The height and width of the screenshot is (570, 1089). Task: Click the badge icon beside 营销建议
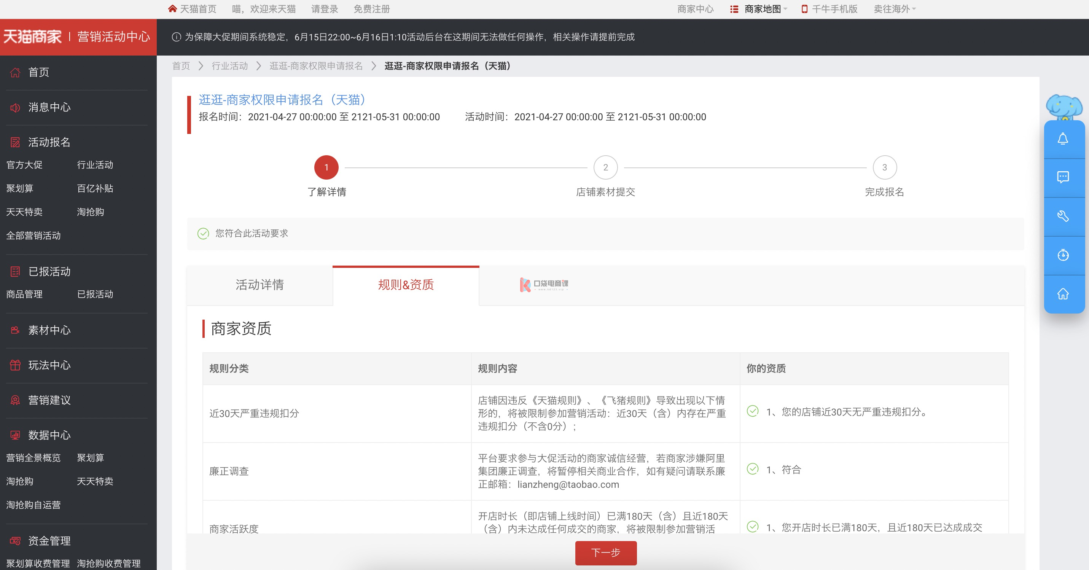pyautogui.click(x=15, y=400)
